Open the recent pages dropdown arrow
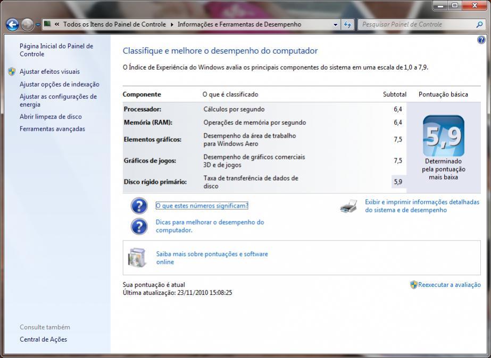 click(x=38, y=25)
